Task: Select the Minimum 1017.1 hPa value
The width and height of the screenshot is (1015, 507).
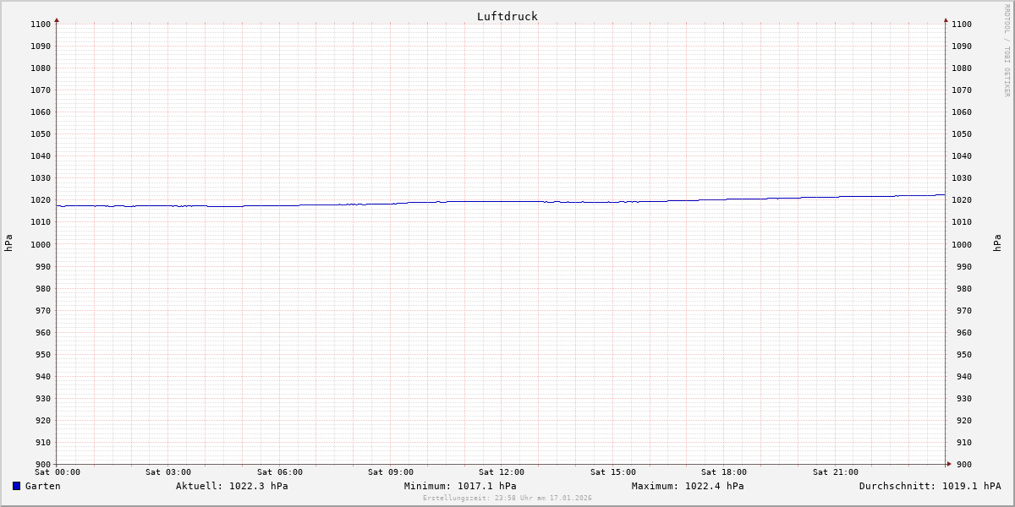Action: tap(460, 486)
